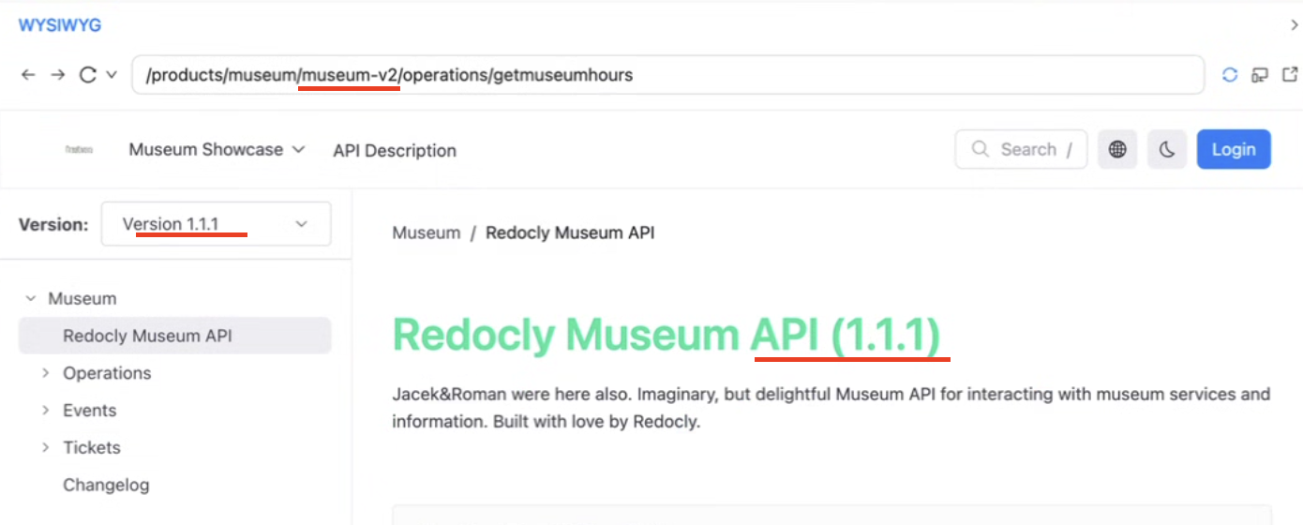The image size is (1303, 525).
Task: Toggle dark mode with moon icon
Action: [x=1167, y=149]
